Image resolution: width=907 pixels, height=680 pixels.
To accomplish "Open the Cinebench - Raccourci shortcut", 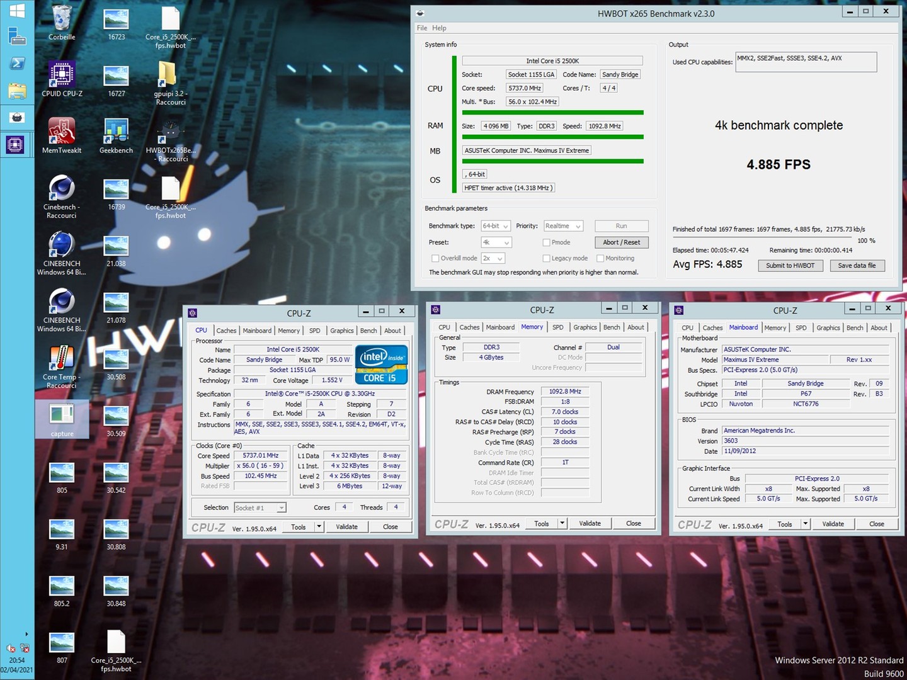I will click(62, 196).
